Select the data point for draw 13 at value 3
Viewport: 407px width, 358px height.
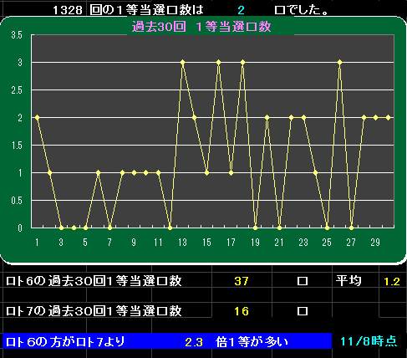182,63
